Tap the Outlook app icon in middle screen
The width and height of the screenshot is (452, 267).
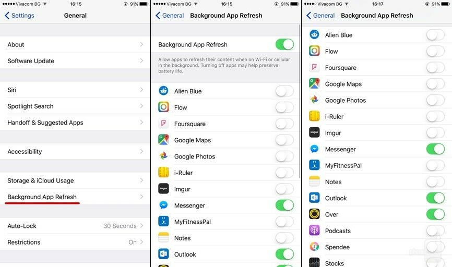tap(163, 254)
